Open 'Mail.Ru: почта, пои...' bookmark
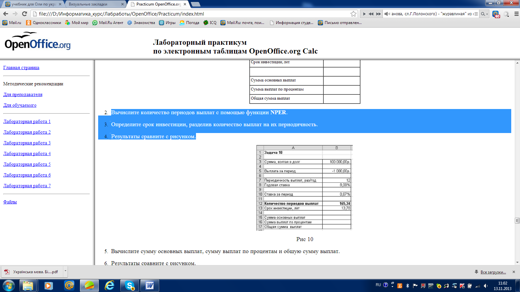The width and height of the screenshot is (520, 292). (242, 23)
